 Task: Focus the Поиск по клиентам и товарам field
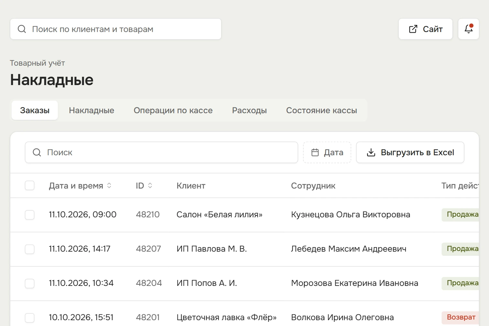(x=116, y=29)
